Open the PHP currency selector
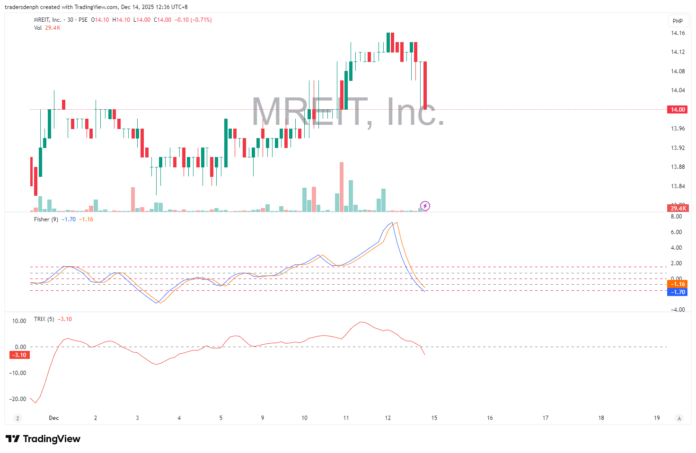 [678, 21]
